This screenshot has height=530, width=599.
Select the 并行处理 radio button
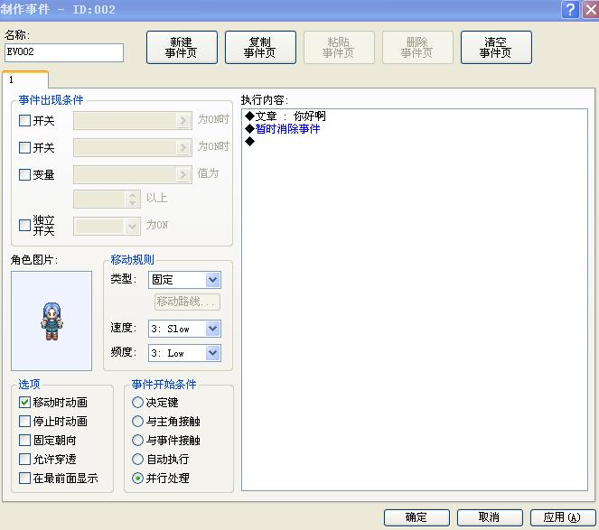(x=137, y=478)
